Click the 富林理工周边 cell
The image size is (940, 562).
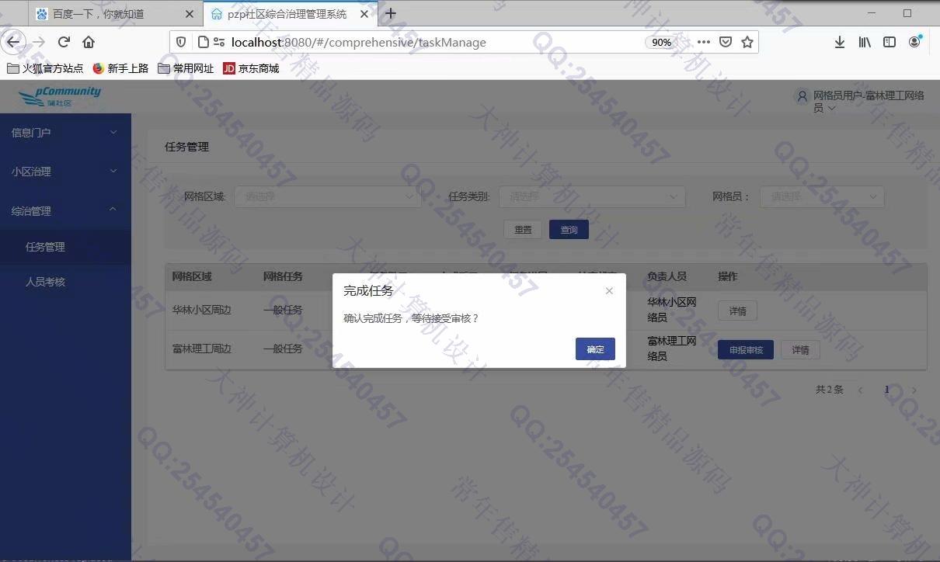point(202,349)
